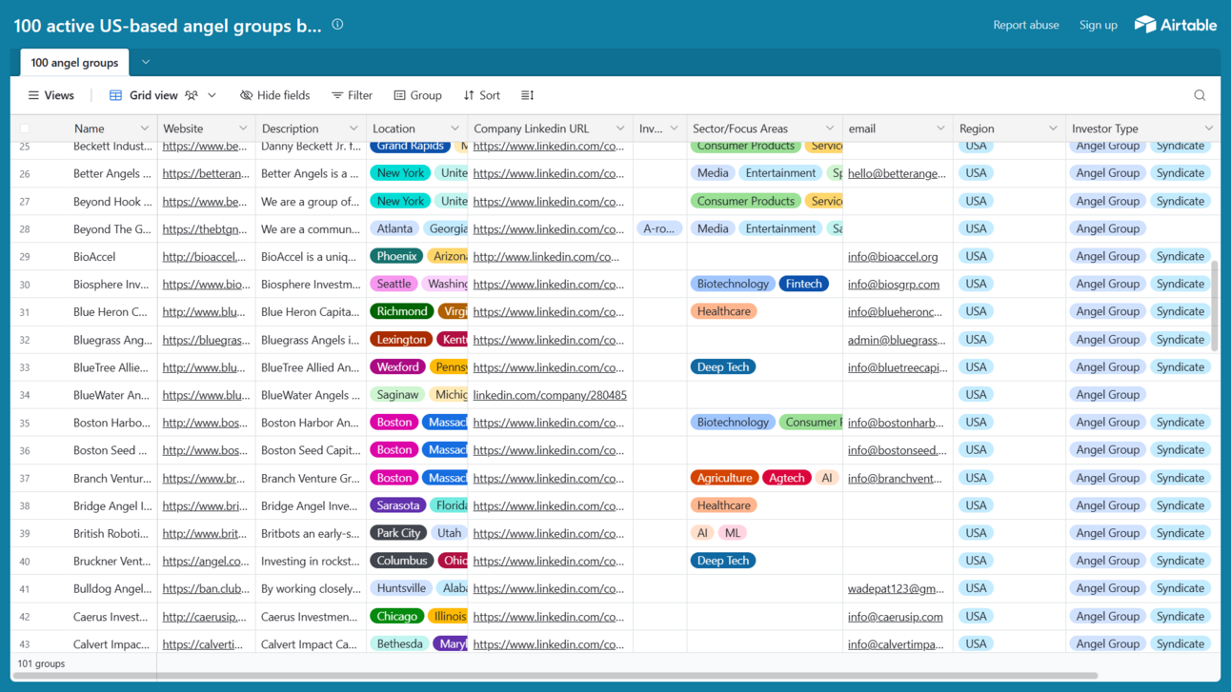Click the Fintech sector tag
Screen dimensions: 1231x692
803,284
